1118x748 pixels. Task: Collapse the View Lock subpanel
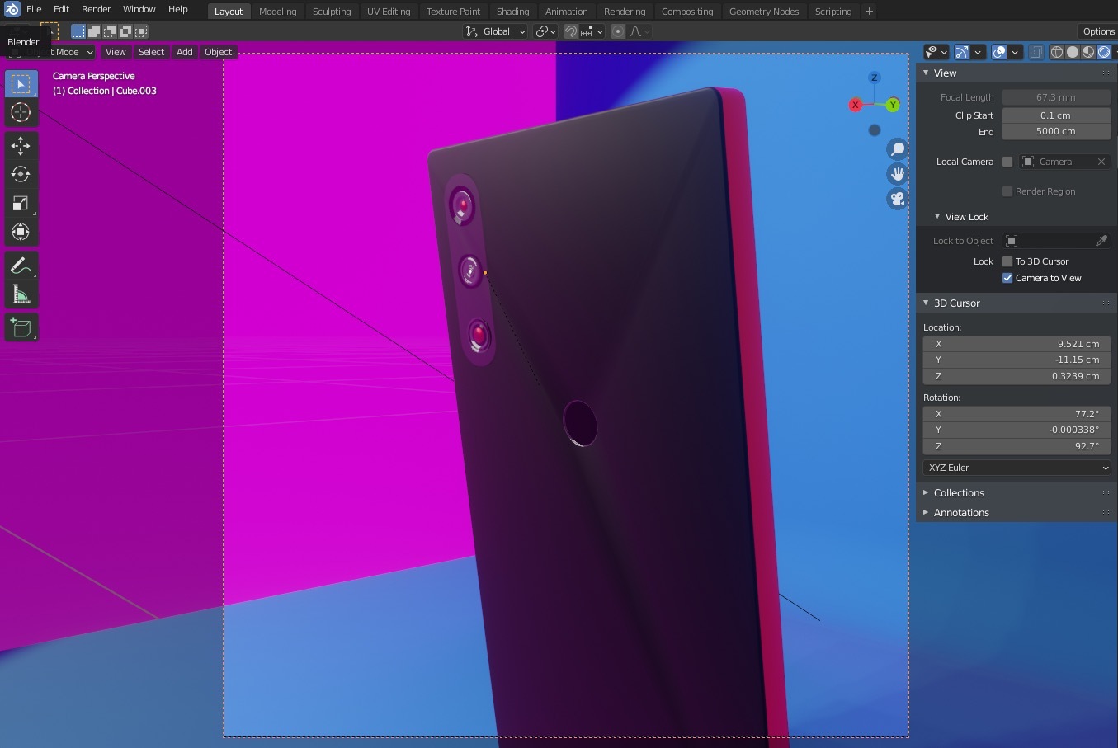pos(937,217)
